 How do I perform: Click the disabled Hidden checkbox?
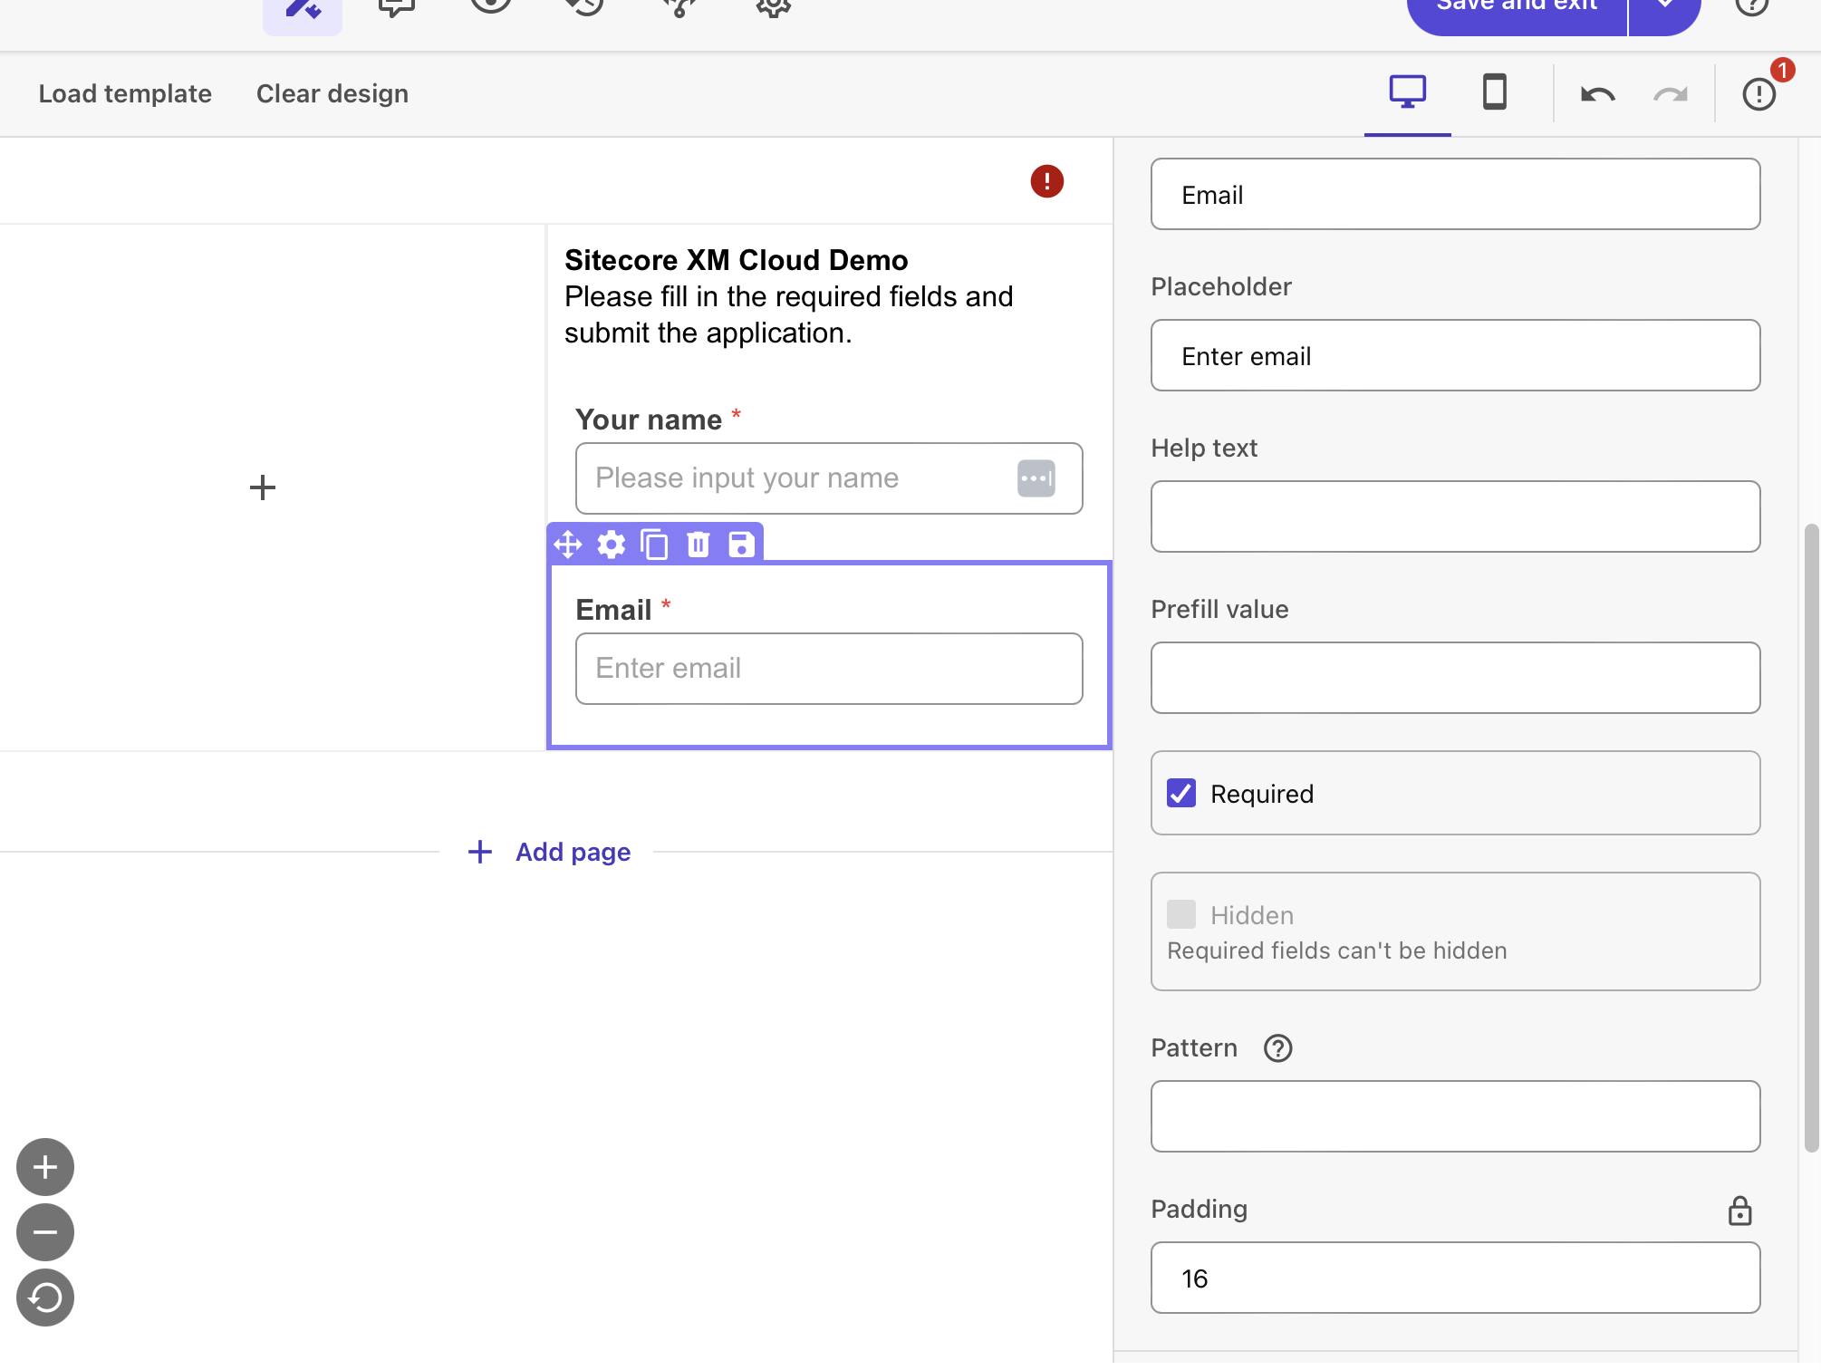[1181, 914]
